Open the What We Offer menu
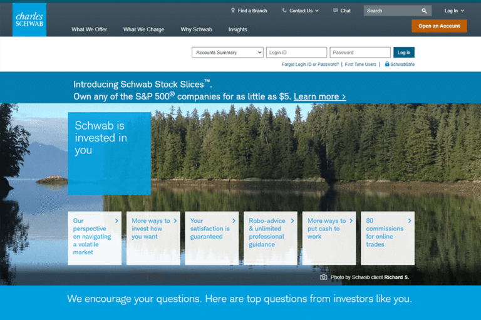The image size is (481, 320). pos(90,29)
